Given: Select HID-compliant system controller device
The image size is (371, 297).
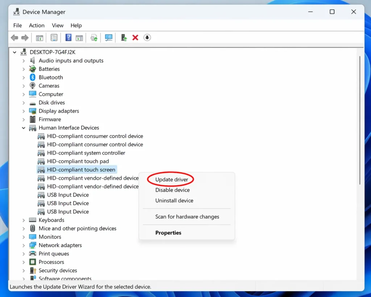Looking at the screenshot, I should 86,153.
